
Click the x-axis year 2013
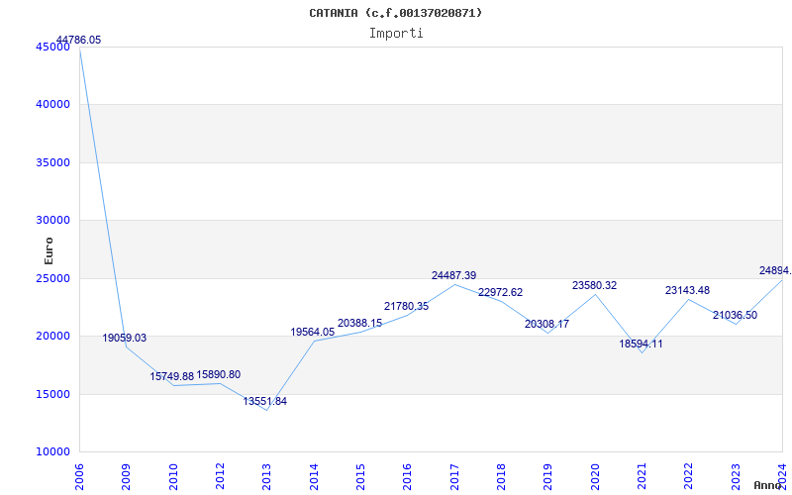point(266,476)
